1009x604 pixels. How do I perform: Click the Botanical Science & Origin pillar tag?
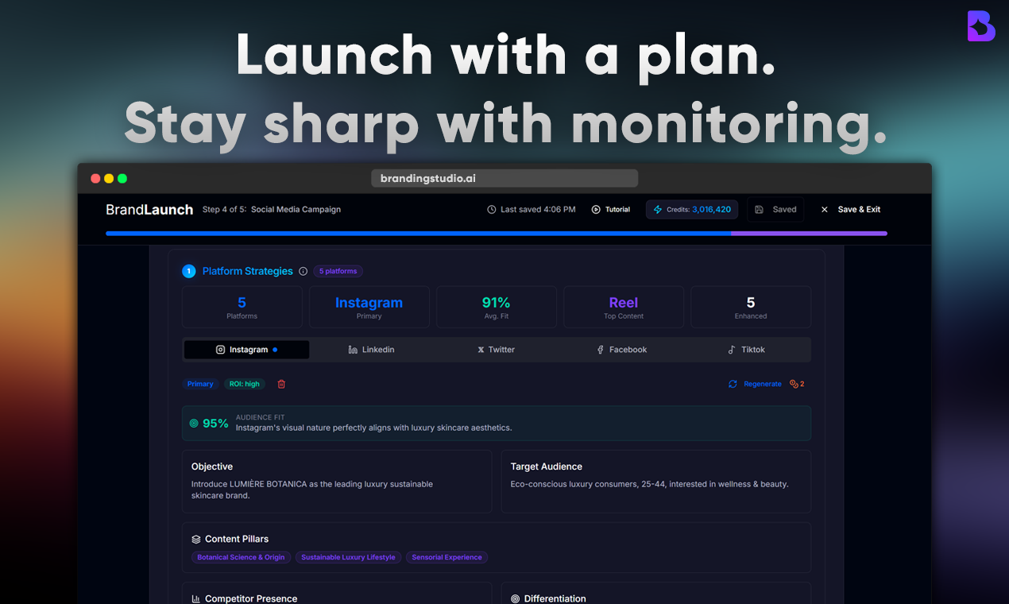(x=241, y=557)
